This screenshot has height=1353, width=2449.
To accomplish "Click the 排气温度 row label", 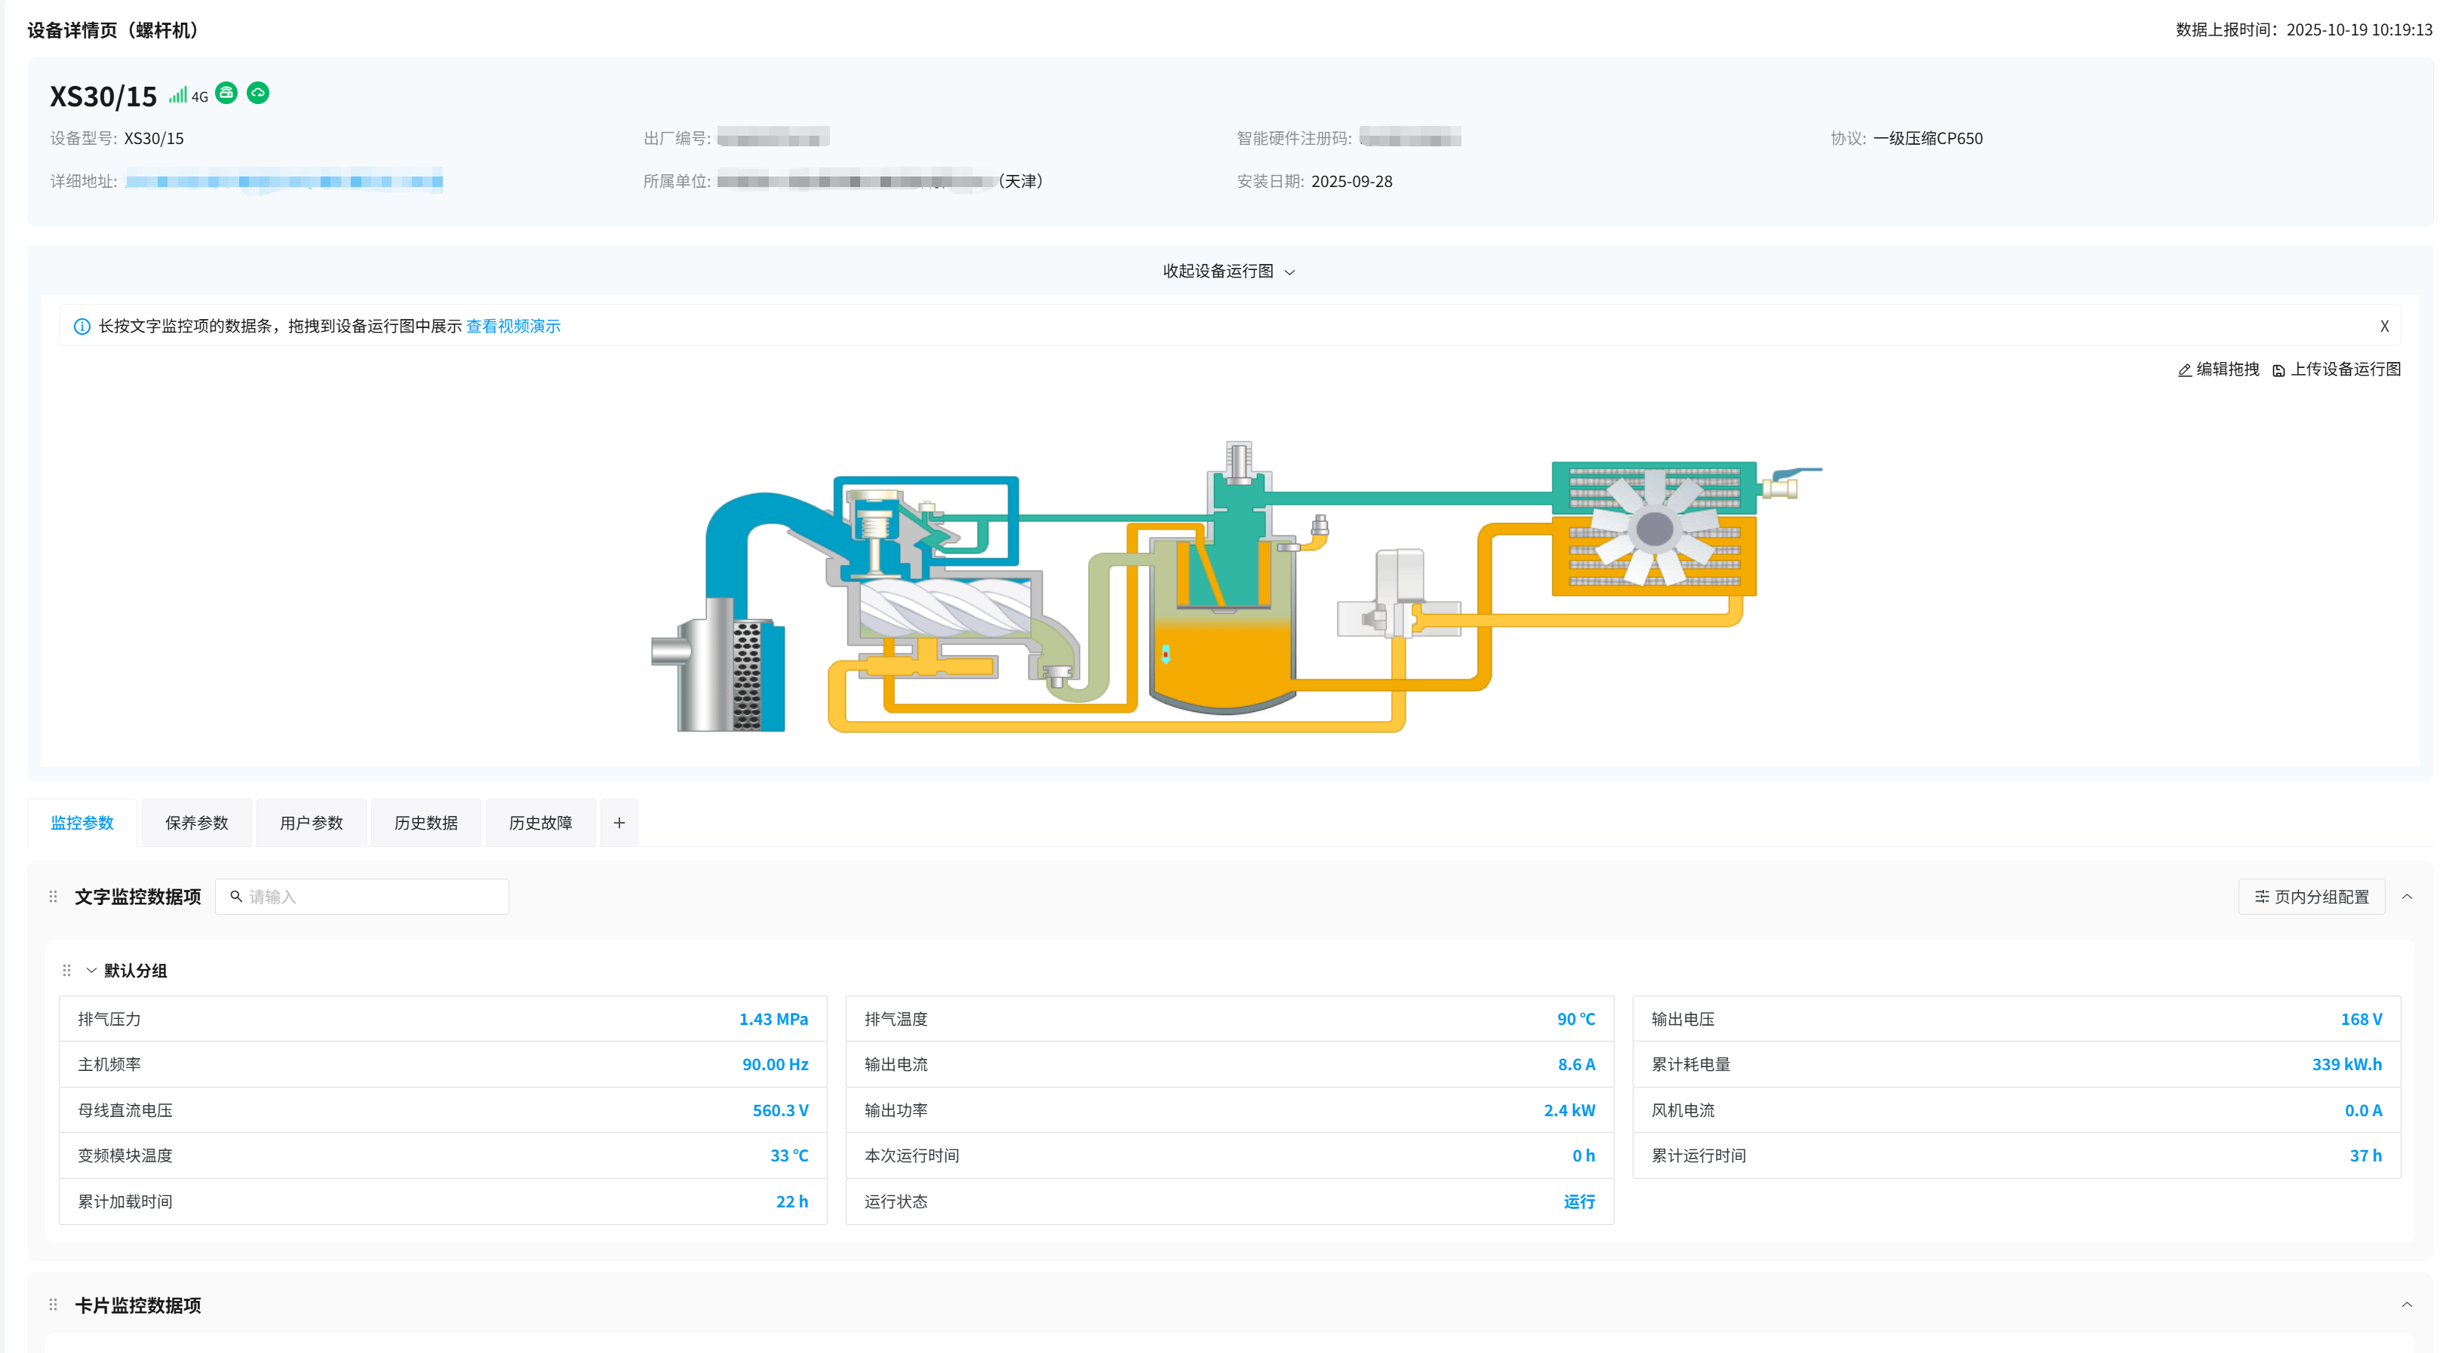I will point(896,1019).
